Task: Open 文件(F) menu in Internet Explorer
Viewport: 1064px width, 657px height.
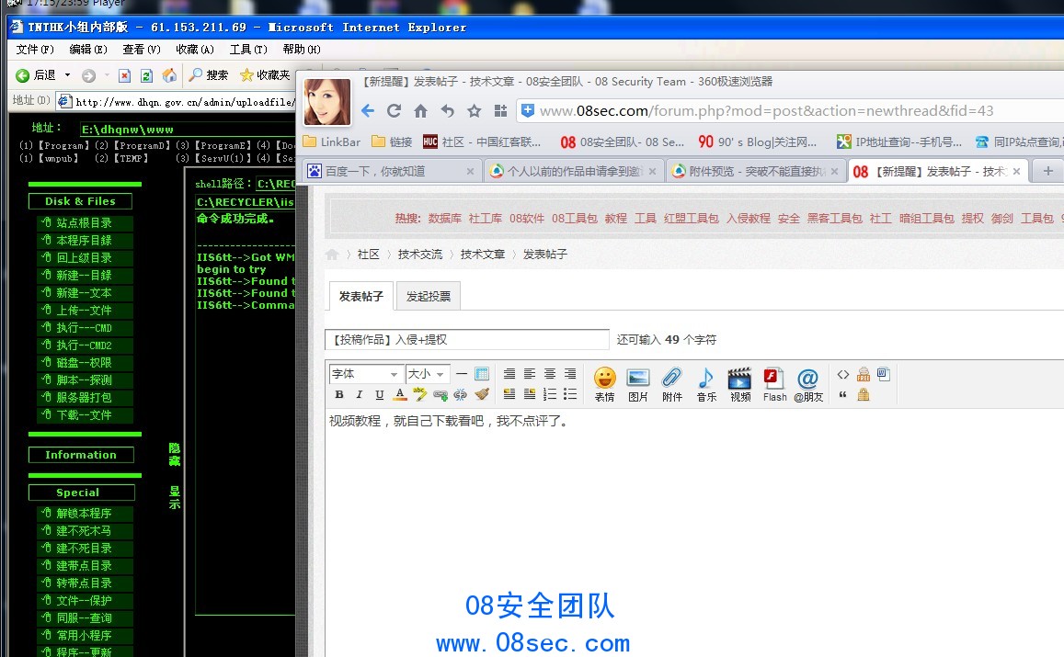Action: pyautogui.click(x=35, y=50)
